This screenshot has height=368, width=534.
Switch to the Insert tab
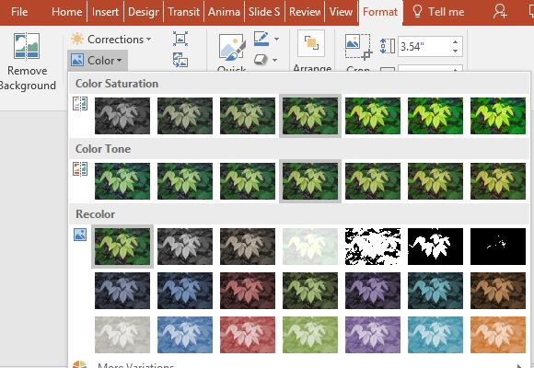(x=105, y=12)
